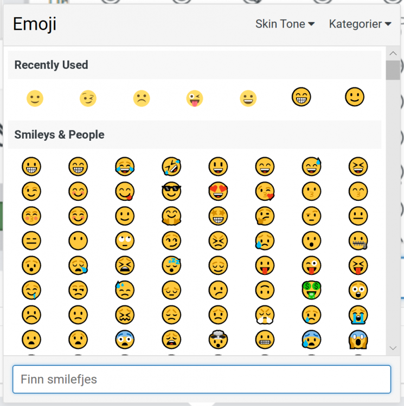Pick the heart-eyes emoji

(218, 191)
